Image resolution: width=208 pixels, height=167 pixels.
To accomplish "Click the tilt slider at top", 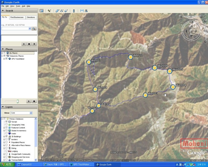I will click(191, 16).
